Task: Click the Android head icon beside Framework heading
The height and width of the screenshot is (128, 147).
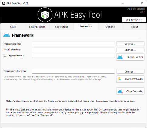Action: point(7,35)
